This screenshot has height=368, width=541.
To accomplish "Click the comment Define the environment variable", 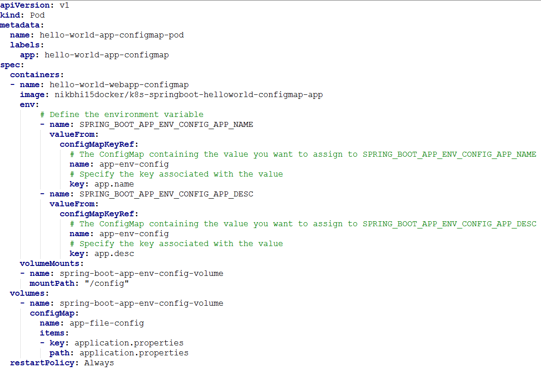I will (122, 115).
